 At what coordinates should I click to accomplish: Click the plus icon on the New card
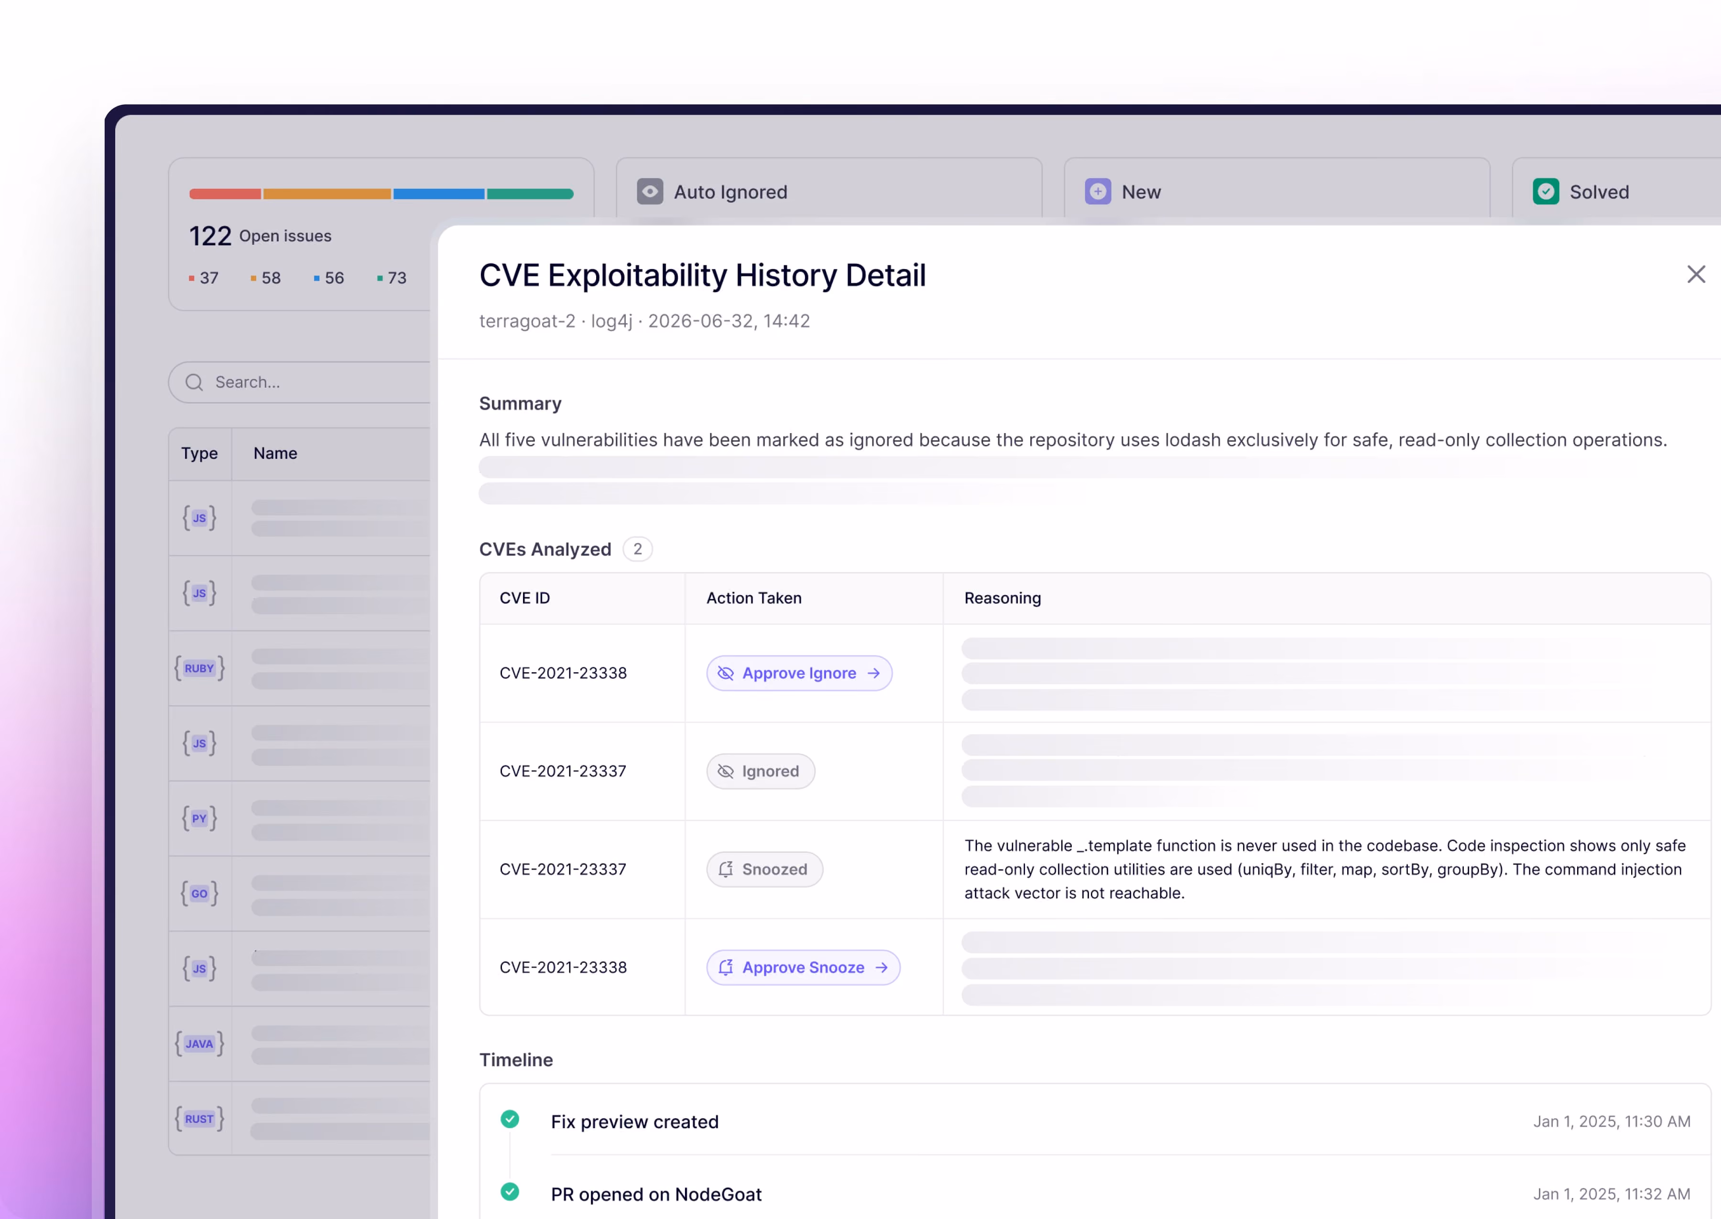point(1097,191)
